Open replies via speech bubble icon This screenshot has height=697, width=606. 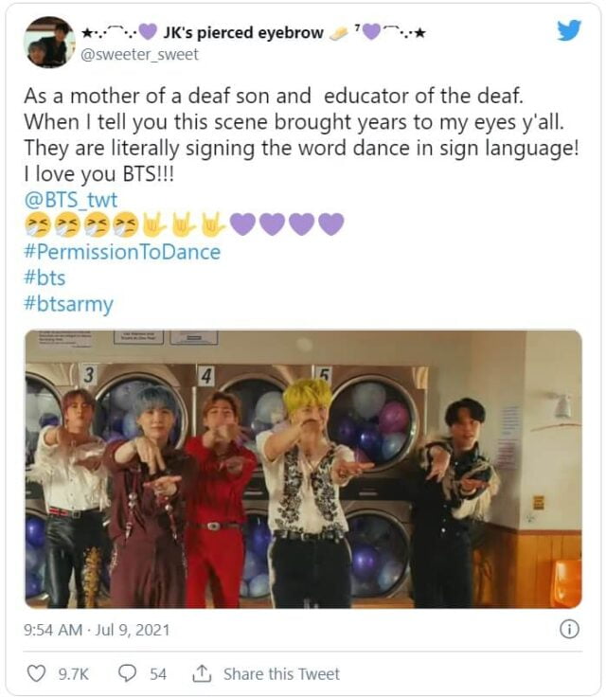pyautogui.click(x=127, y=673)
